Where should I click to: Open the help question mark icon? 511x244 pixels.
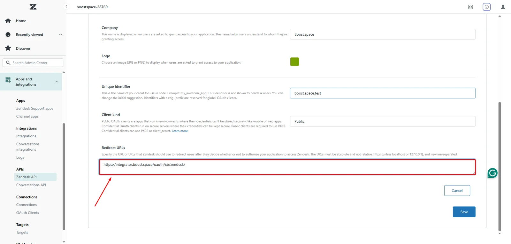tap(487, 7)
